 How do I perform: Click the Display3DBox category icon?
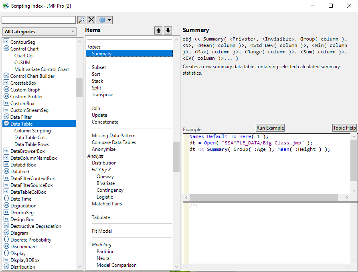[x=6, y=260]
